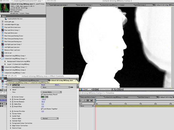Click the Real time positioning 3.mov icon
The width and height of the screenshot is (174, 130).
pyautogui.click(x=3, y=36)
